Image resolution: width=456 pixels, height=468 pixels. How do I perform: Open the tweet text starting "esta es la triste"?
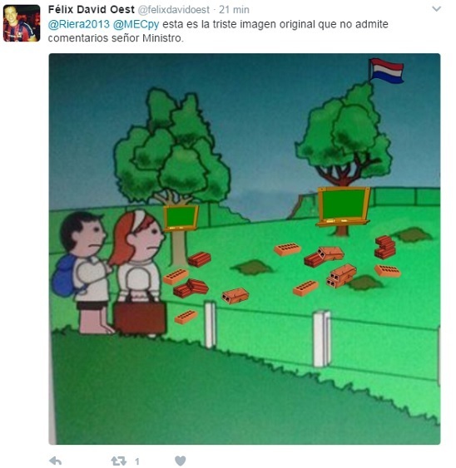click(x=218, y=31)
